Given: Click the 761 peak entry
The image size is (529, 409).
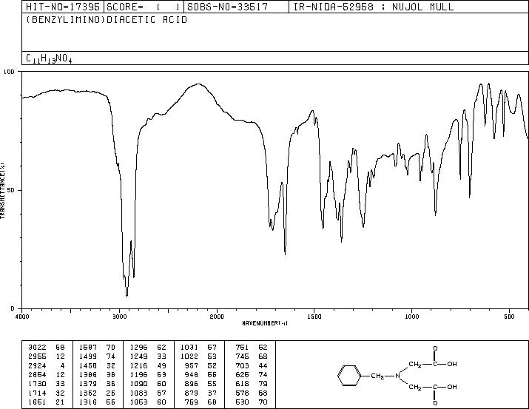Looking at the screenshot, I should [x=252, y=348].
